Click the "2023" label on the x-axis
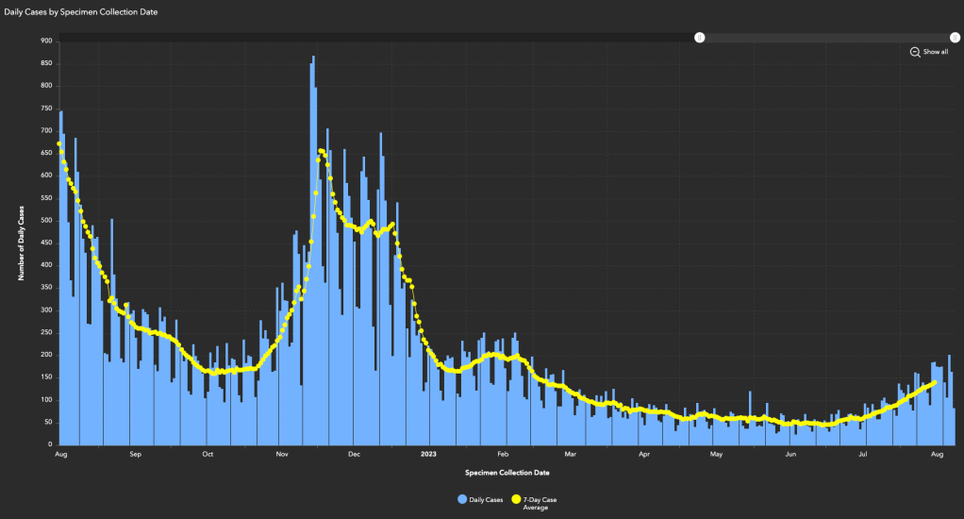 pyautogui.click(x=428, y=454)
